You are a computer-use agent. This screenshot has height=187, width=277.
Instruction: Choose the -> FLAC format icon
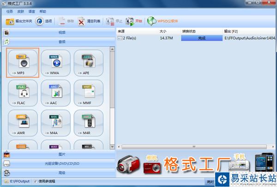23,93
